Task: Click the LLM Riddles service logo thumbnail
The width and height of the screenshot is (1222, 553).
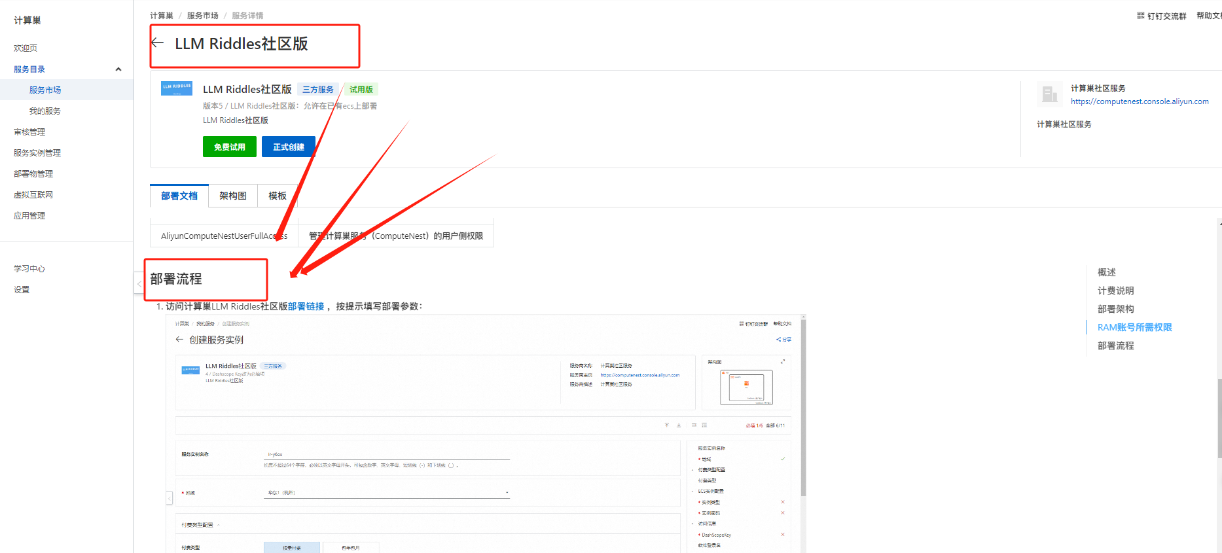Action: [177, 88]
